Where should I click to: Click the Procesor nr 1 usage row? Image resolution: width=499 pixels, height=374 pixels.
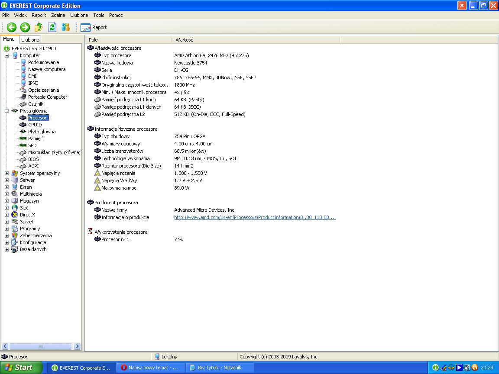pos(139,239)
